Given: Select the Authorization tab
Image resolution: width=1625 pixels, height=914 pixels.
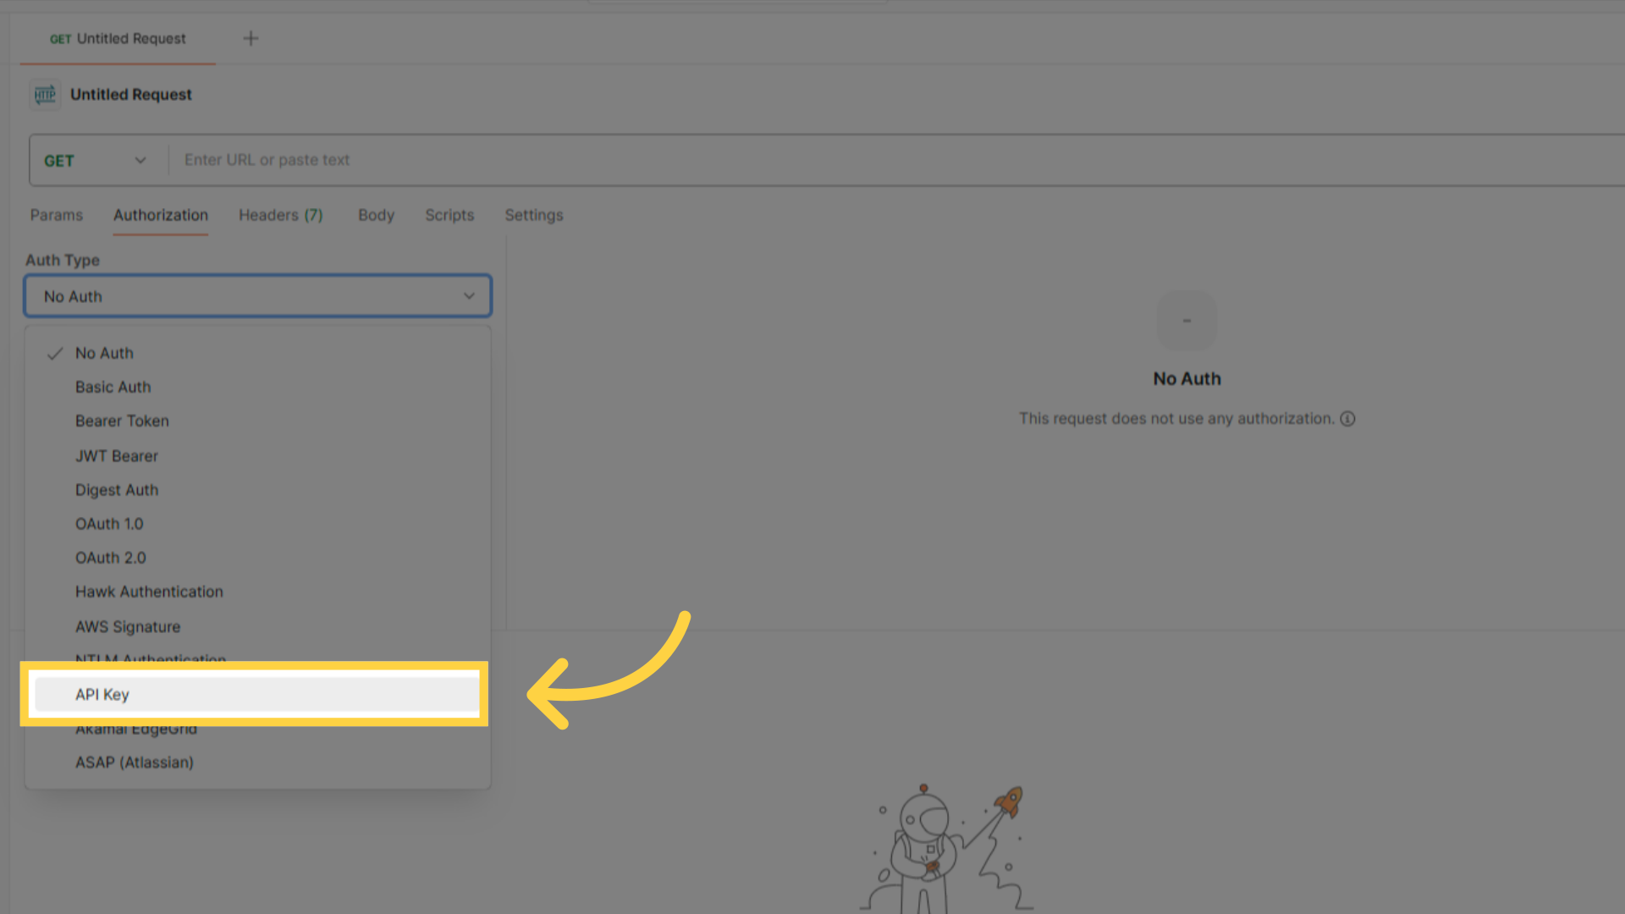Looking at the screenshot, I should (161, 215).
